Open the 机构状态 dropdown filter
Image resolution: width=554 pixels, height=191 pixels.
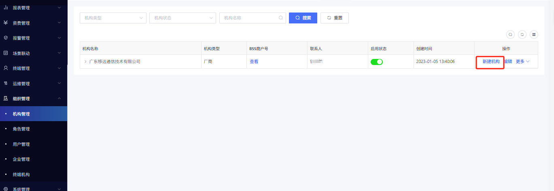tap(183, 18)
